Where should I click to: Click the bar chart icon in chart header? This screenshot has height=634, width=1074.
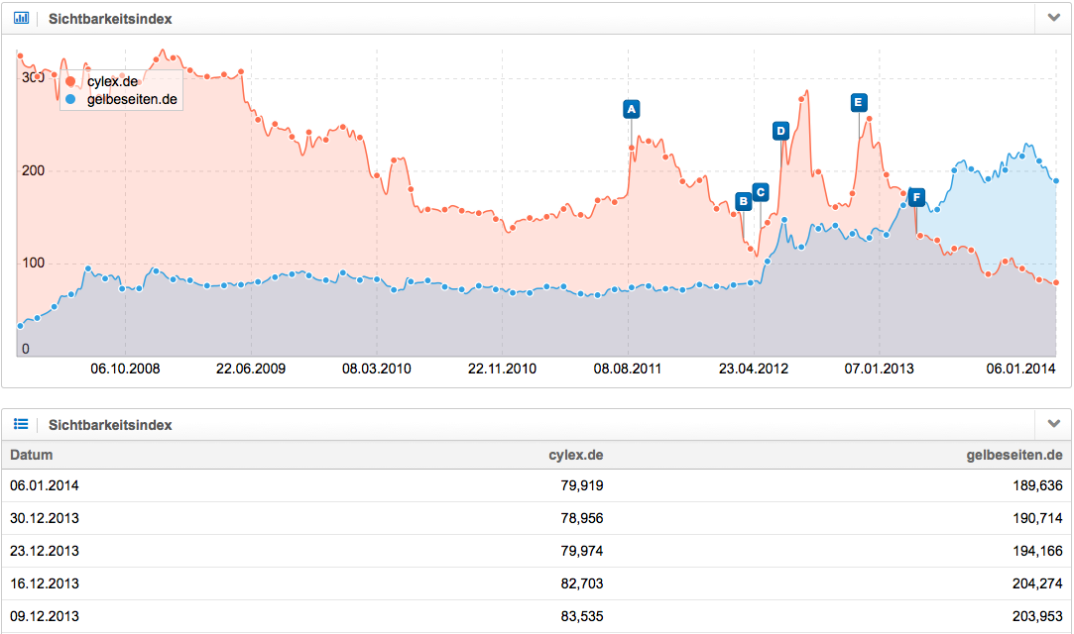[22, 18]
